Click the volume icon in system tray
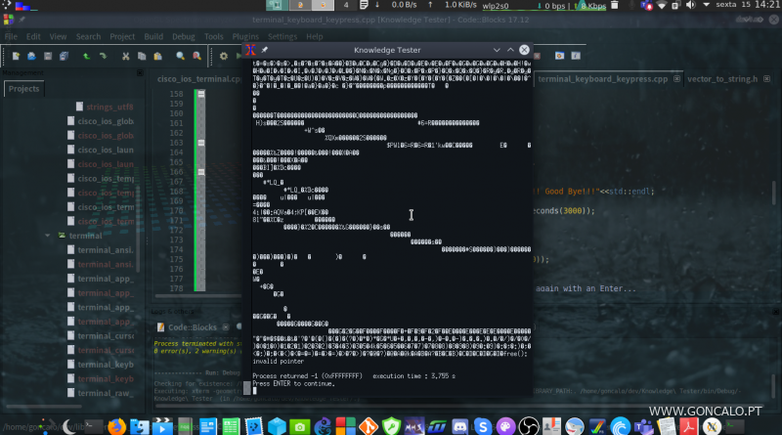Viewport: 782px width, 435px height. [x=691, y=6]
